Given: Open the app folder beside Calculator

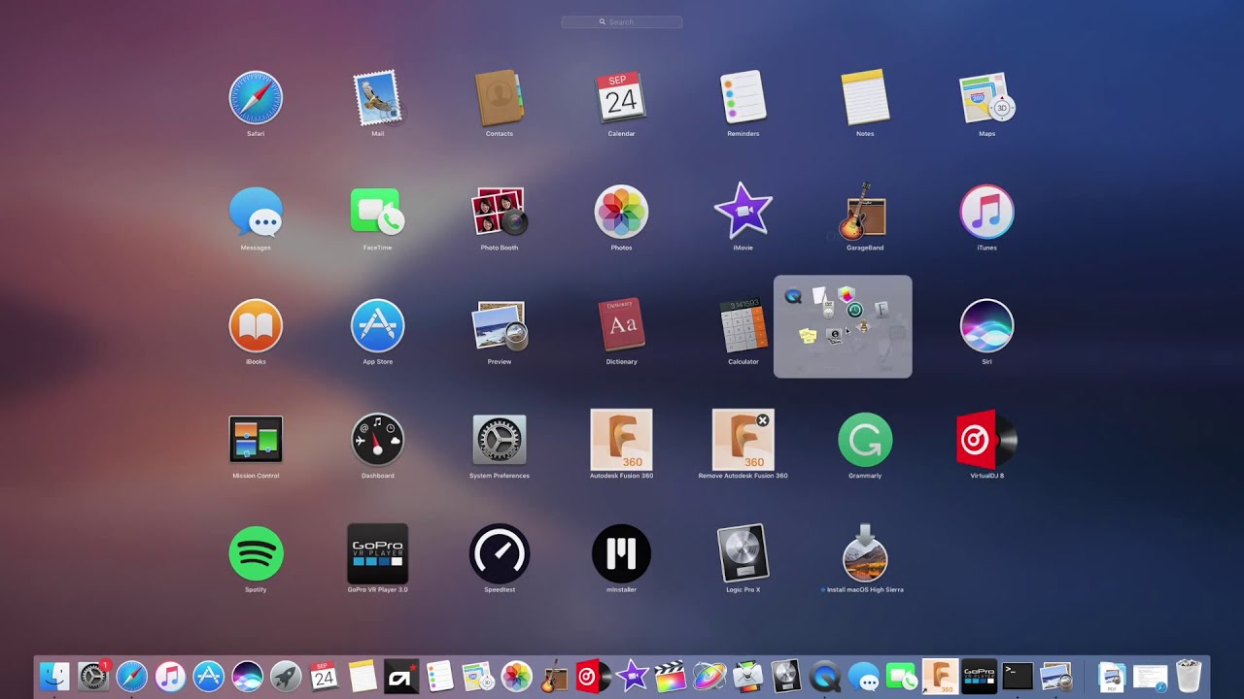Looking at the screenshot, I should tap(843, 326).
